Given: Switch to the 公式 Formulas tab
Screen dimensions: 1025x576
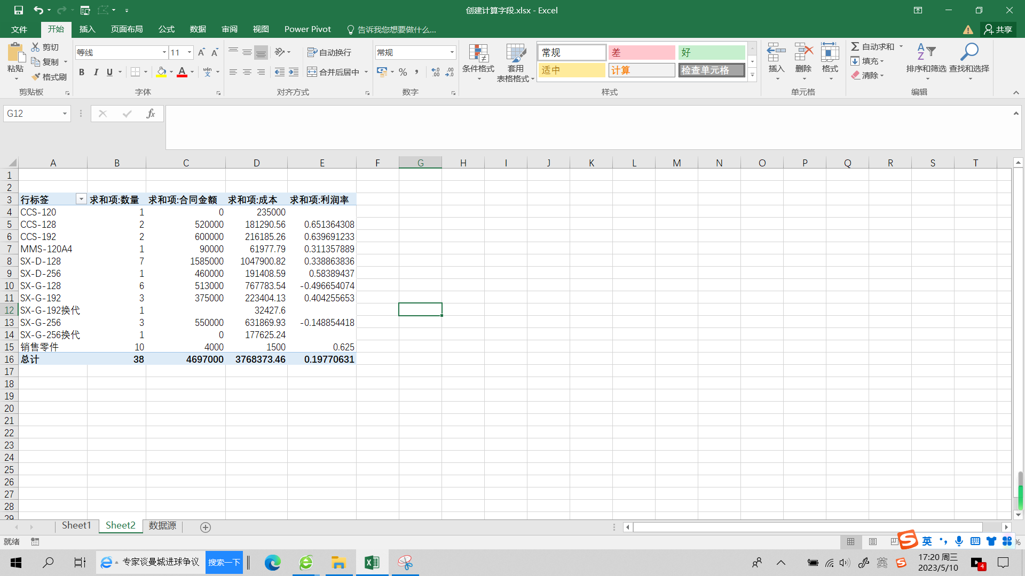Looking at the screenshot, I should point(166,29).
